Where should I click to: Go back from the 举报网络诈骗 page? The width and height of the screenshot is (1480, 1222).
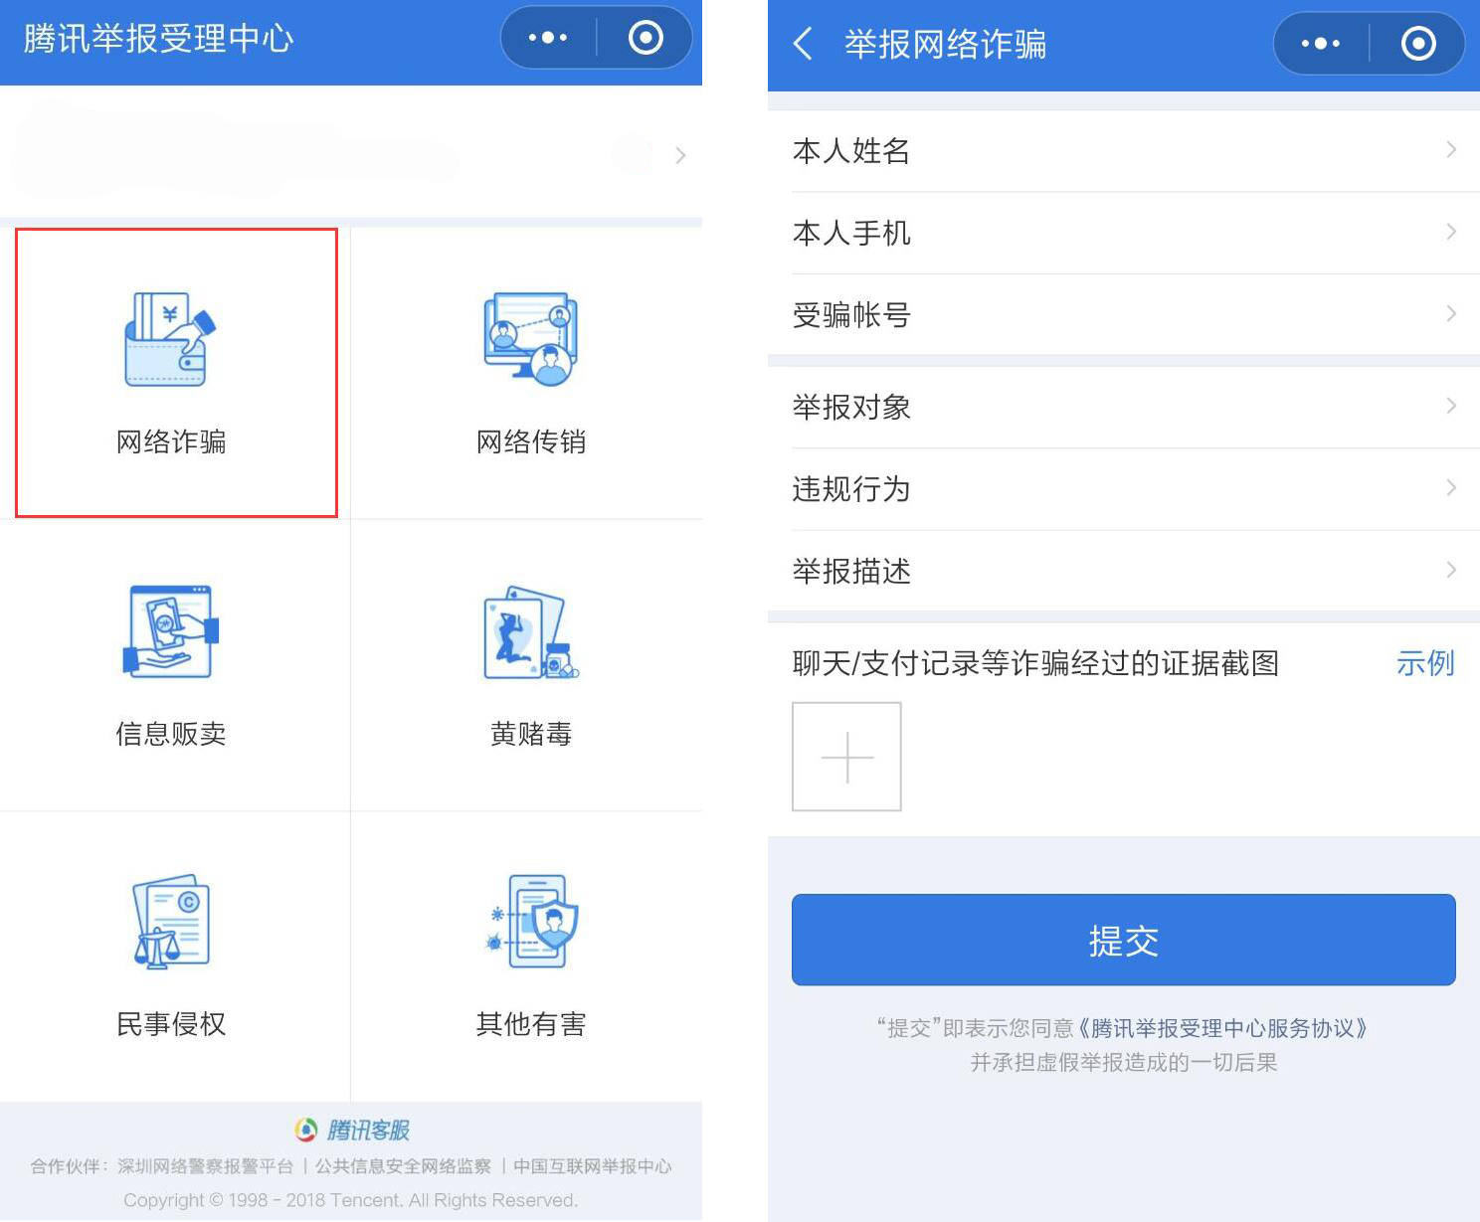pos(803,44)
